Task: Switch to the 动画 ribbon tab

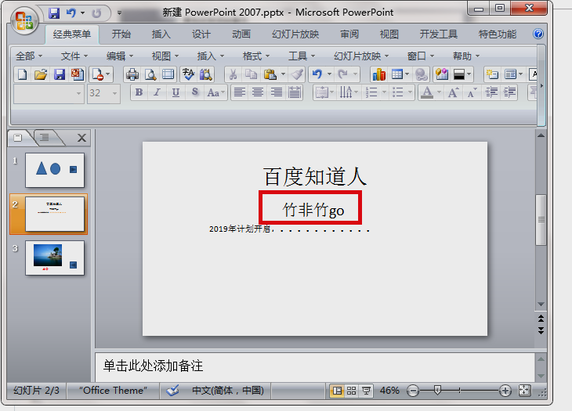Action: tap(241, 34)
